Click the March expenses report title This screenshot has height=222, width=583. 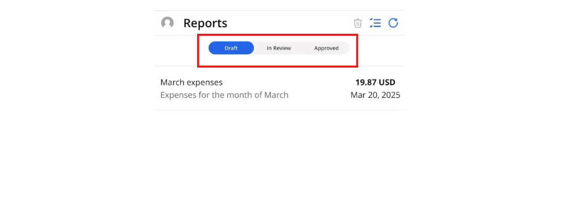192,82
